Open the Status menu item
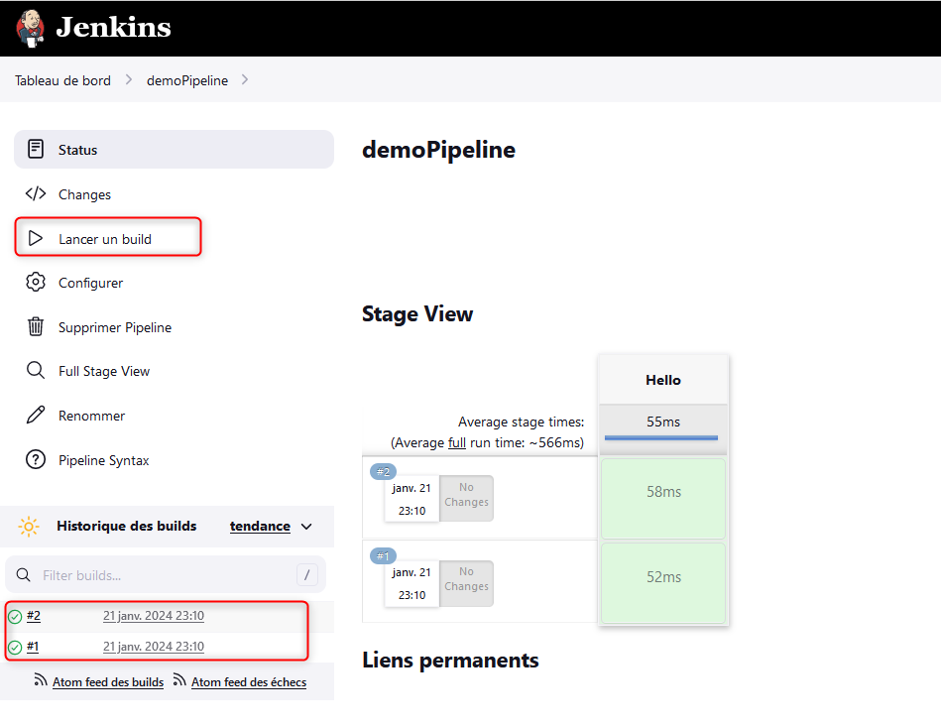 point(175,150)
